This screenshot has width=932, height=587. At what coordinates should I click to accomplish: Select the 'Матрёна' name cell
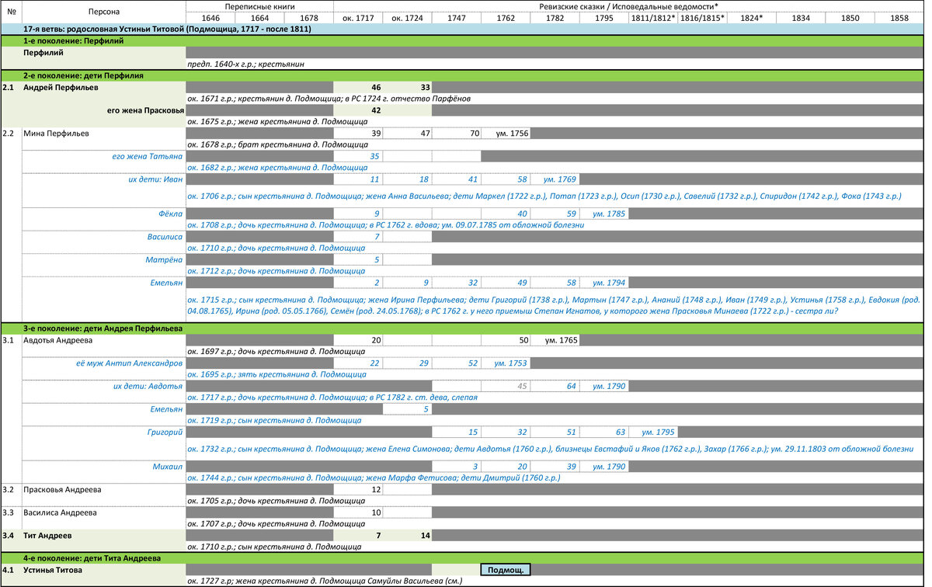tap(103, 259)
